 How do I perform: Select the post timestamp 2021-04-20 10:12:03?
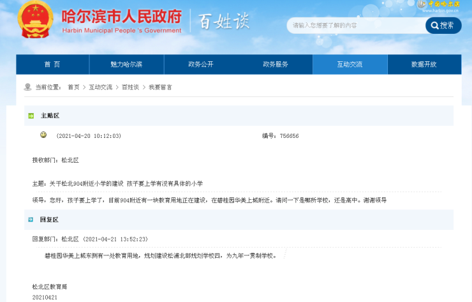89,136
